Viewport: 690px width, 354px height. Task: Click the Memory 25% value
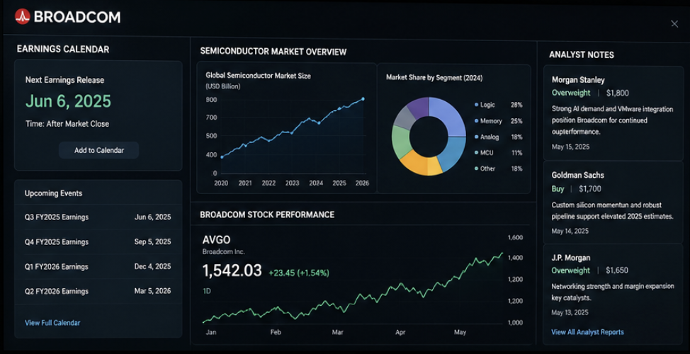click(516, 121)
